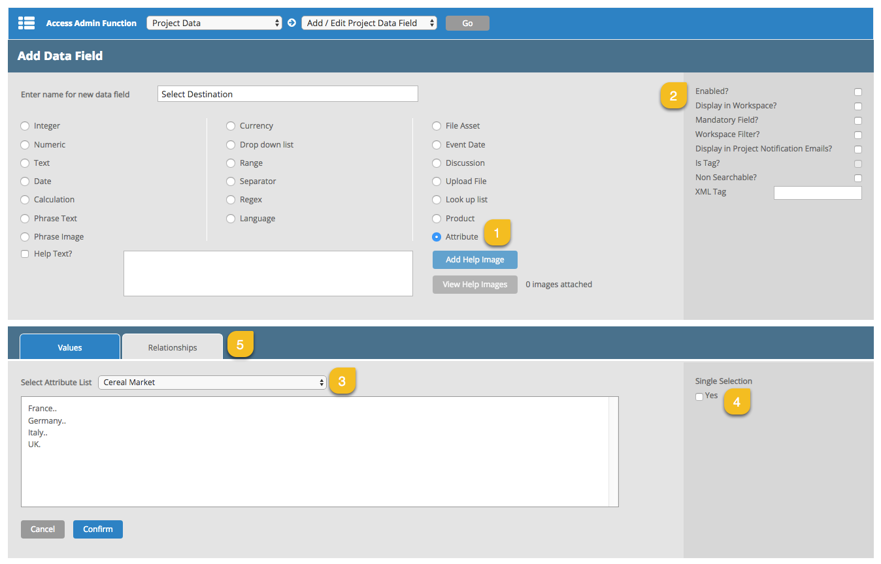Click the yellow number 4 callout badge
Viewport: 881px width, 564px height.
(x=737, y=402)
